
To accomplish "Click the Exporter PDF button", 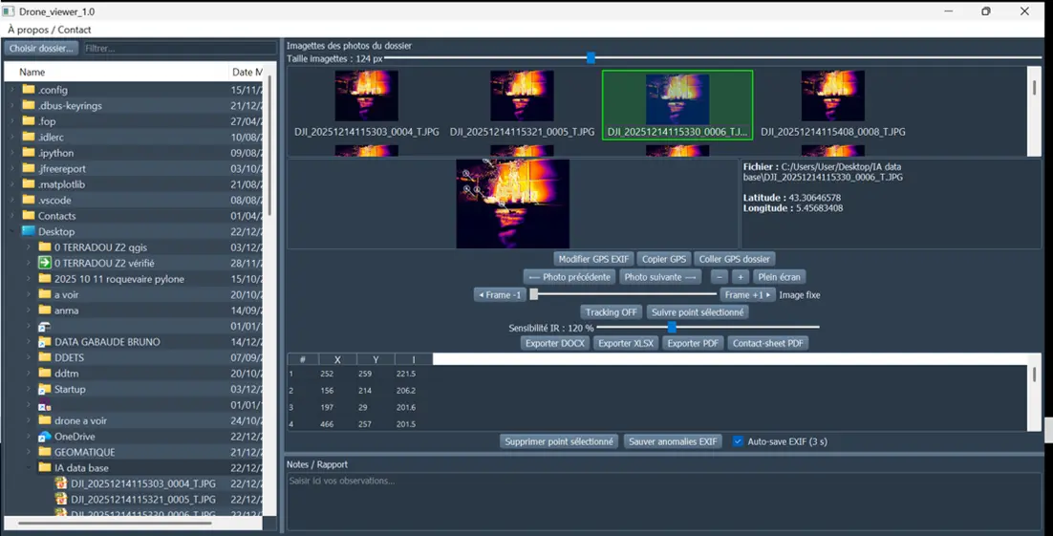I will (693, 343).
